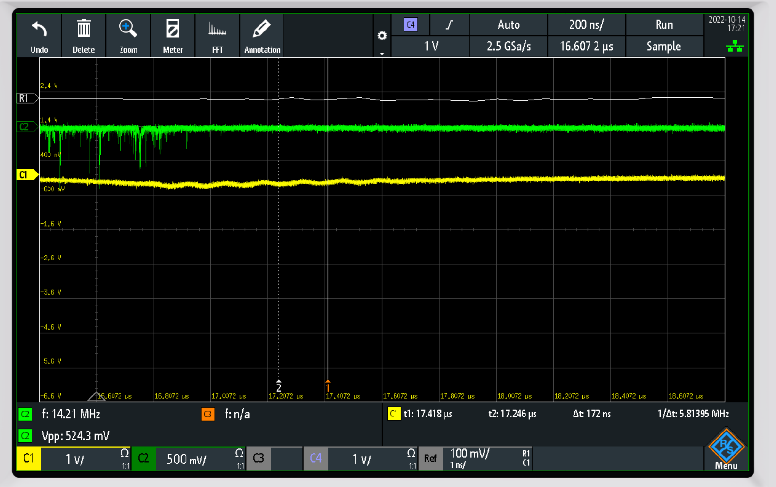The height and width of the screenshot is (487, 776).
Task: Open the Ref waveform settings
Action: tap(430, 458)
